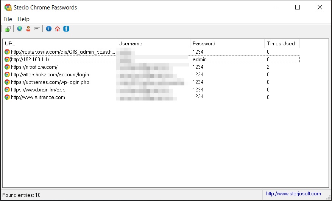The width and height of the screenshot is (332, 201).
Task: Click Chrome icon beside 192.168.1.1 row
Action: pyautogui.click(x=7, y=59)
